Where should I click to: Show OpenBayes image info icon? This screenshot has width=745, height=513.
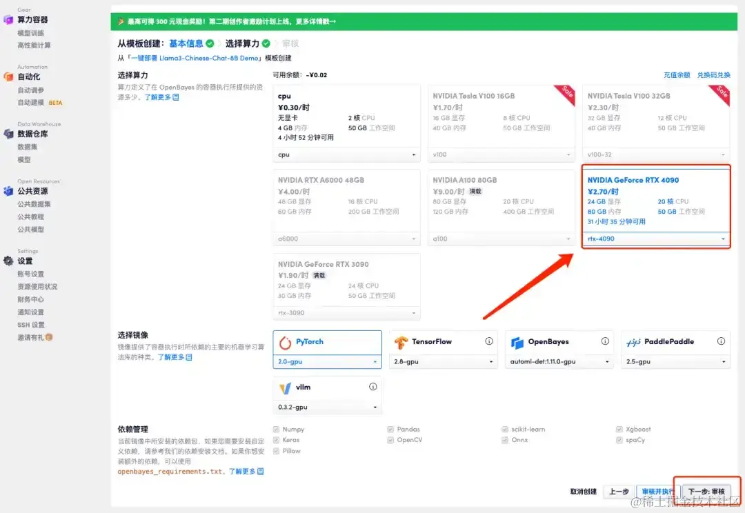point(605,341)
